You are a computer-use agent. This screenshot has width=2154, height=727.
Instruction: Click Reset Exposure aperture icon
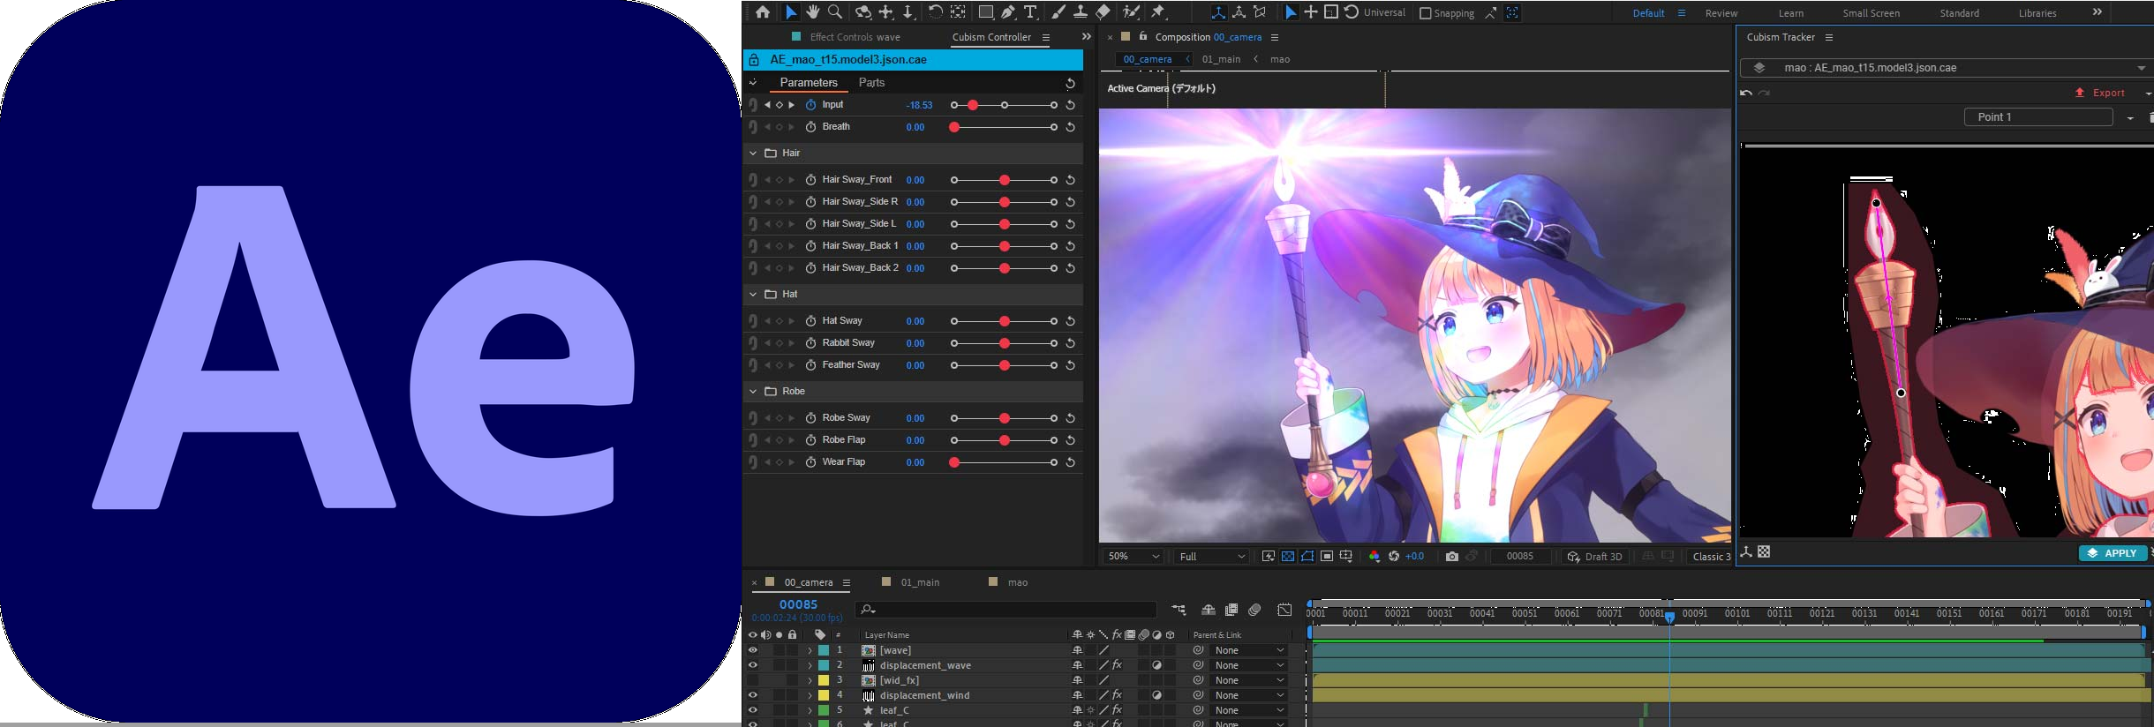[x=1394, y=557]
